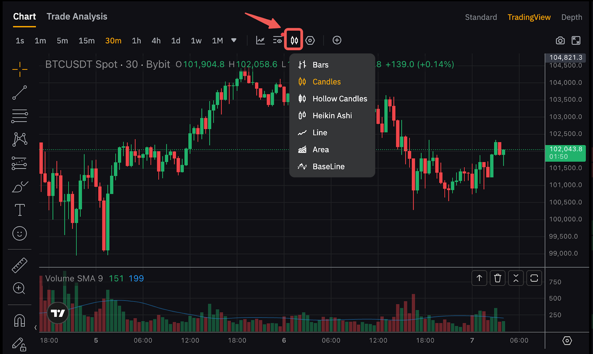Expand the more timeframes dropdown arrow
593x354 pixels.
234,40
